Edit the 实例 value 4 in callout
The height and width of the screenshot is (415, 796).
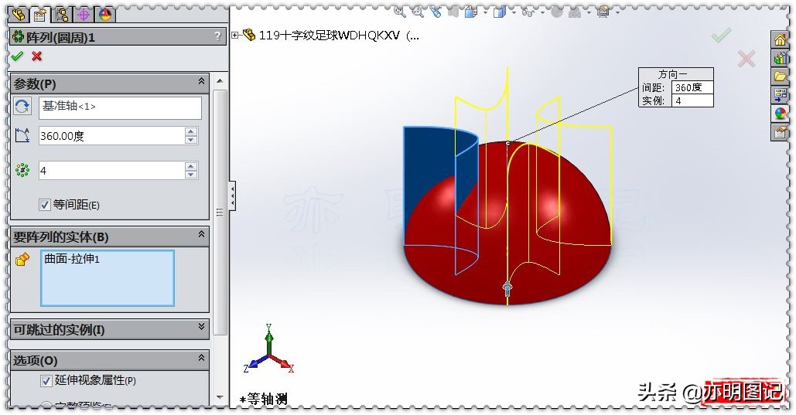click(x=692, y=100)
